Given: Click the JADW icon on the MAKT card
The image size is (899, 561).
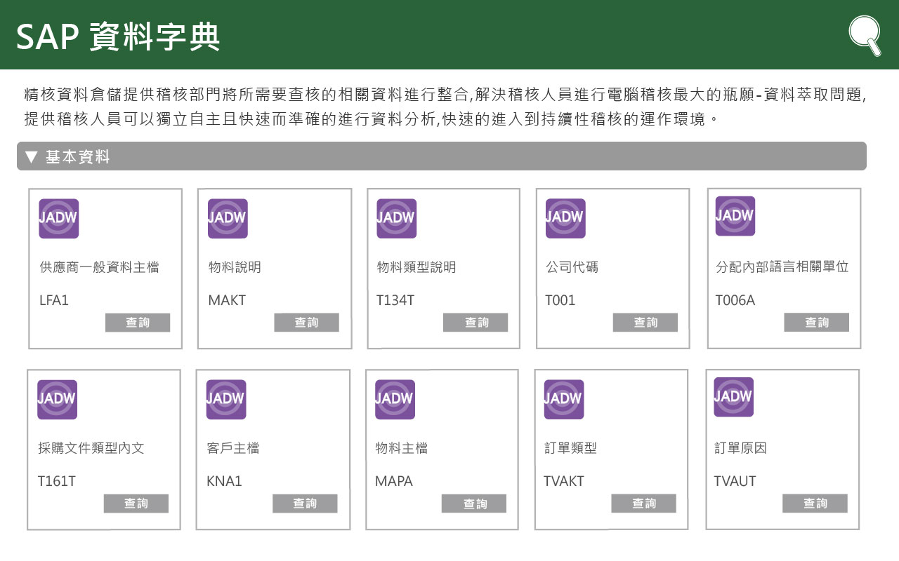Looking at the screenshot, I should 227,218.
